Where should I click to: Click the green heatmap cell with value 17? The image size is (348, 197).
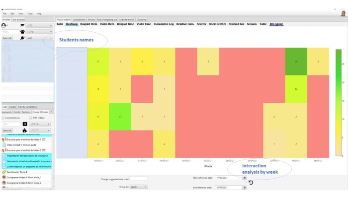(x=120, y=117)
